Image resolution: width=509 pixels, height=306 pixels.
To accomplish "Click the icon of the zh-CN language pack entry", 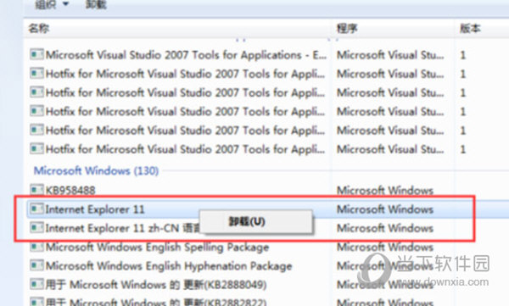I will coord(36,227).
